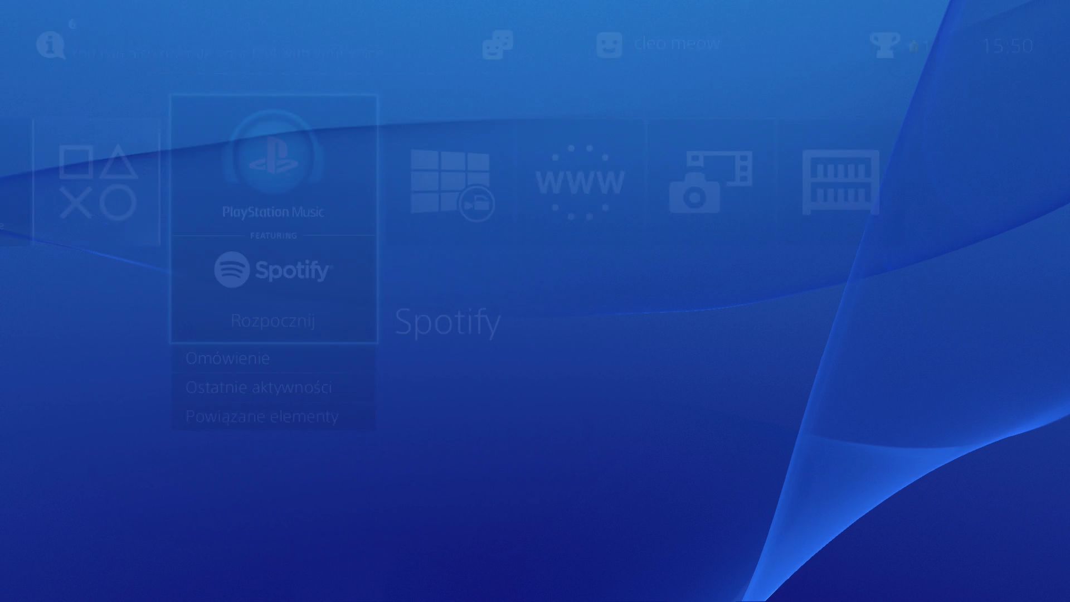Open the Omówienie menu entry
The height and width of the screenshot is (602, 1070).
click(x=227, y=358)
